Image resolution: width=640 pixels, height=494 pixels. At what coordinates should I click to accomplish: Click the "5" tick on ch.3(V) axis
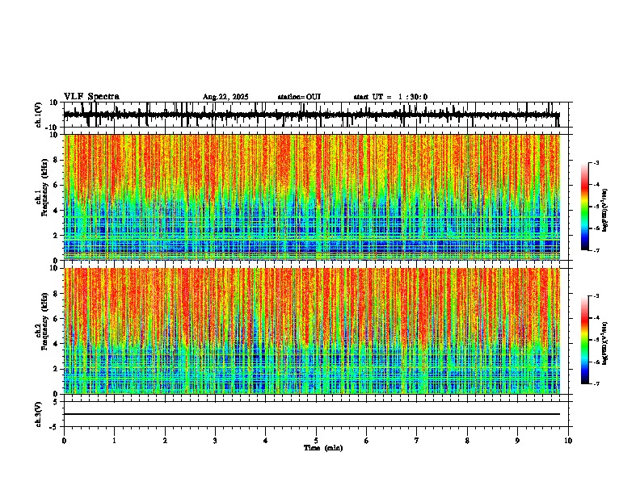pos(56,402)
